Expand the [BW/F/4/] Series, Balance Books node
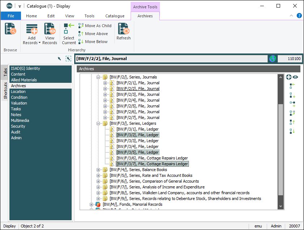This screenshot has height=230, width=304. click(x=98, y=170)
